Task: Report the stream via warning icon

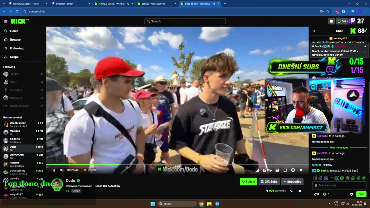Action: [x=300, y=191]
